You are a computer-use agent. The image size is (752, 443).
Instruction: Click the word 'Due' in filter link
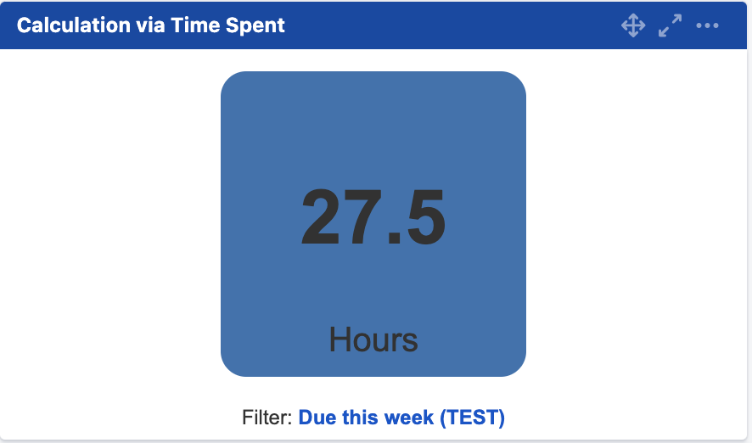click(x=317, y=418)
